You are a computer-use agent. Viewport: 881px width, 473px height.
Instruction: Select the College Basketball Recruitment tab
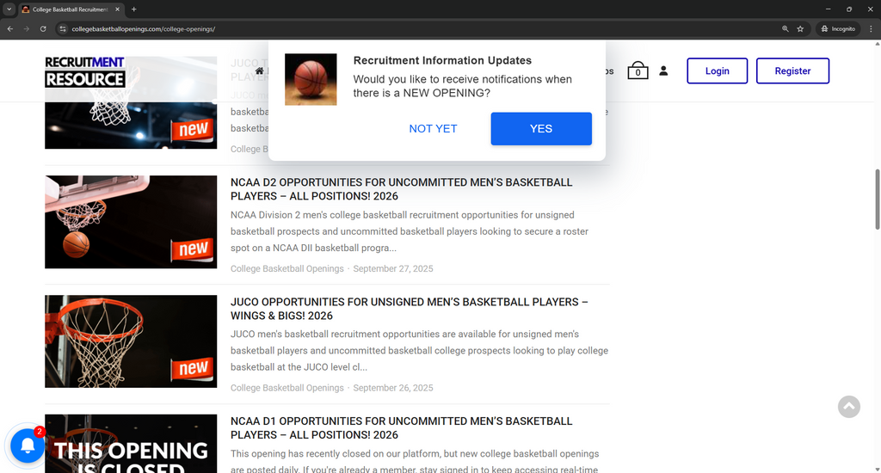[71, 9]
